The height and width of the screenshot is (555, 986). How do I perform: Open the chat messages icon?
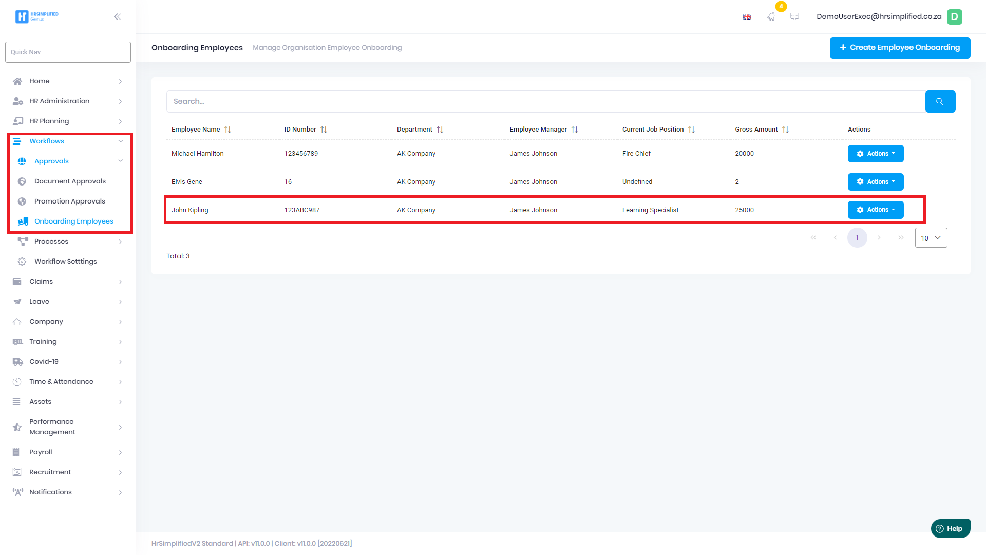794,16
